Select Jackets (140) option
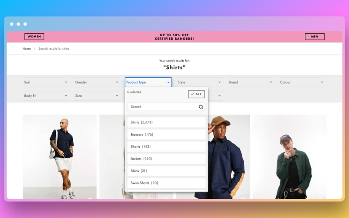Viewport: 349px width, 218px height. tap(167, 159)
